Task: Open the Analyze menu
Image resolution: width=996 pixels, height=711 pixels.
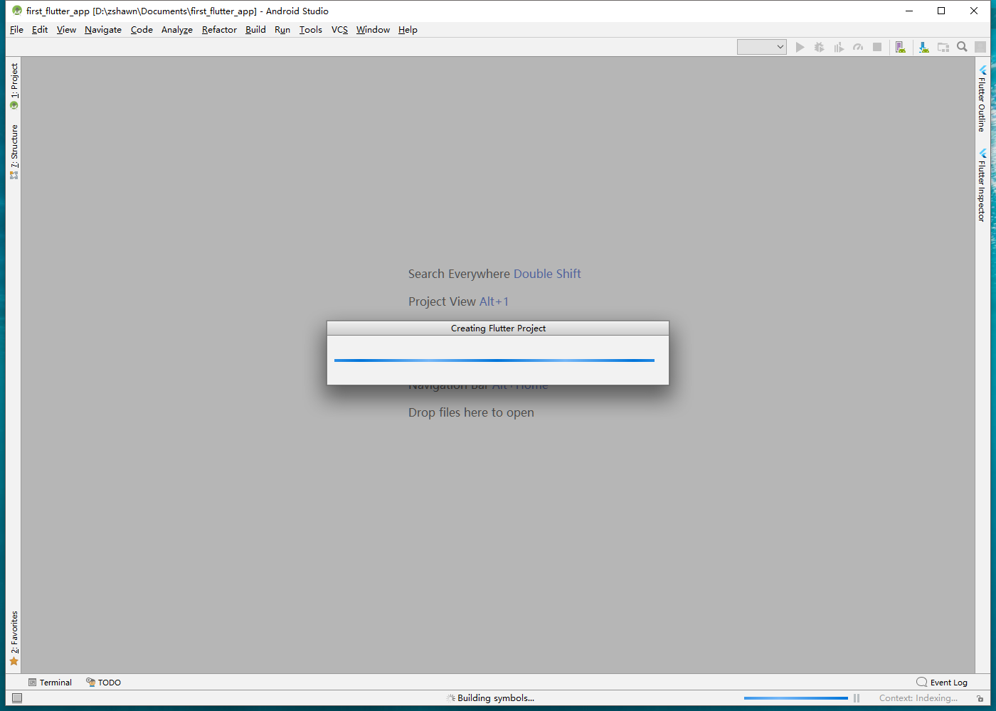Action: coord(177,30)
